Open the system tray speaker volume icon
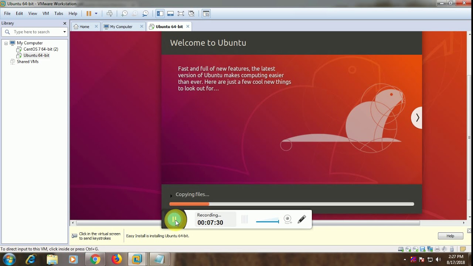The image size is (473, 266). click(438, 259)
